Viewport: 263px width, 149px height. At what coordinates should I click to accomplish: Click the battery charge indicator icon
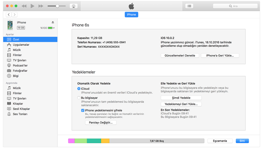pos(51,28)
